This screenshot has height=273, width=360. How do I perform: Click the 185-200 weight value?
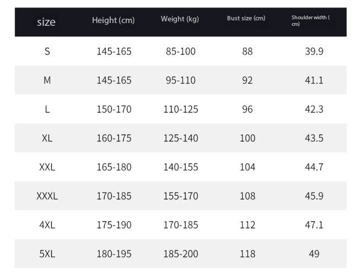[180, 254]
